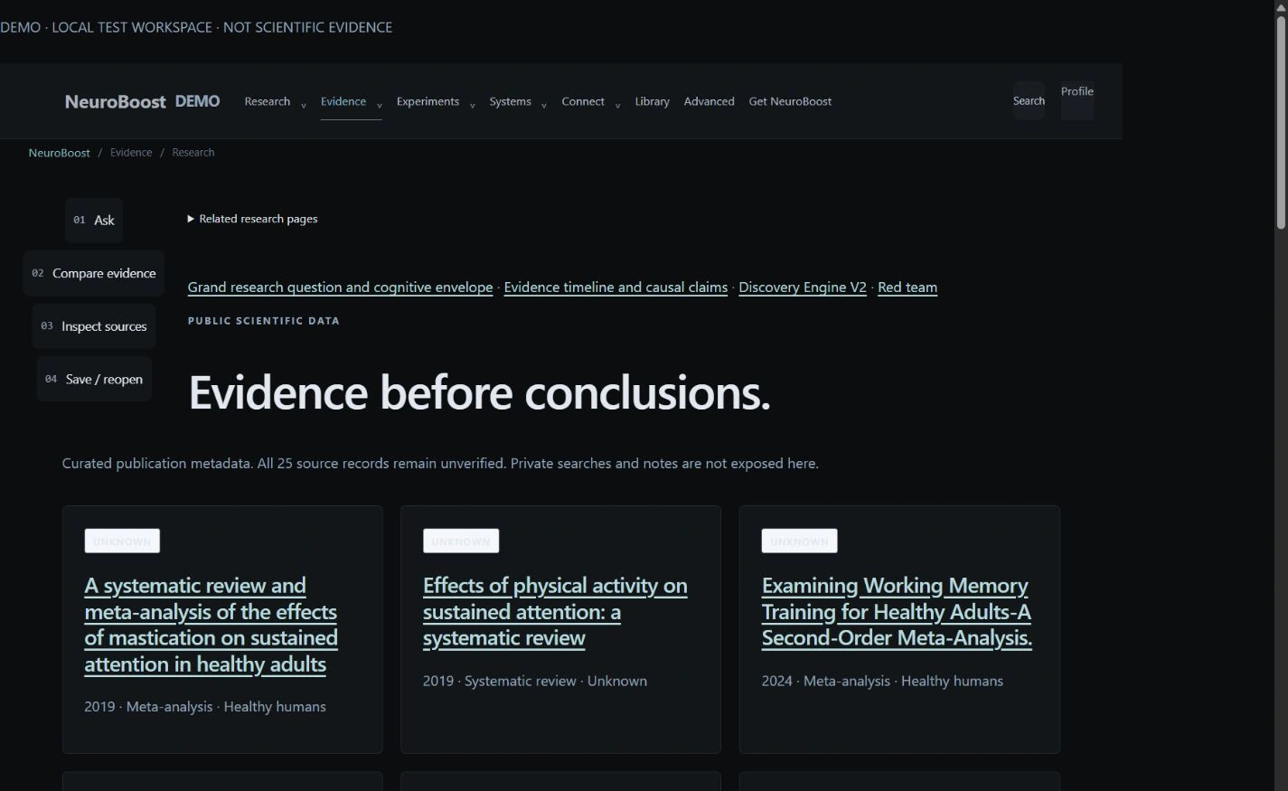Viewport: 1288px width, 791px height.
Task: Click the Research breadcrumb text
Action: click(x=193, y=153)
